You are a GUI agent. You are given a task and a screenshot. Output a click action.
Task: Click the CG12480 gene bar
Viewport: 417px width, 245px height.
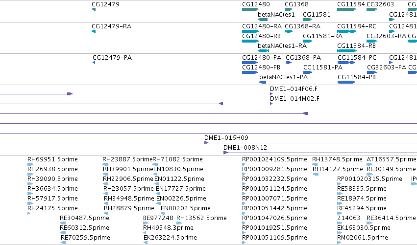click(x=250, y=10)
